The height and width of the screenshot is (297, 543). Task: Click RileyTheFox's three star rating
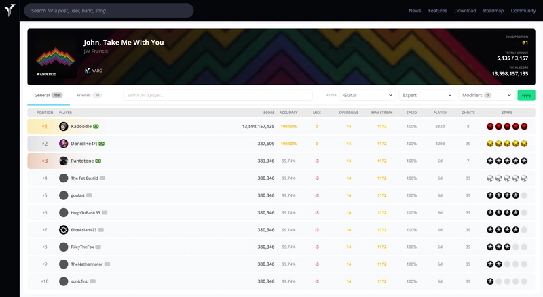[507, 247]
